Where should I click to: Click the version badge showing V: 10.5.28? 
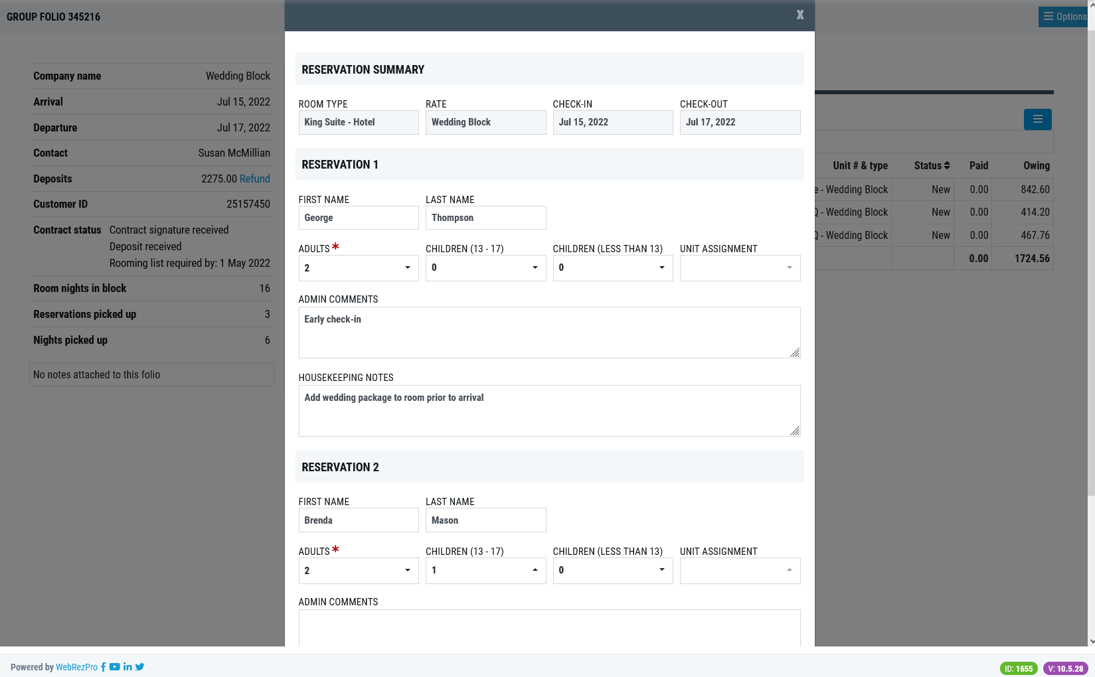tap(1066, 668)
